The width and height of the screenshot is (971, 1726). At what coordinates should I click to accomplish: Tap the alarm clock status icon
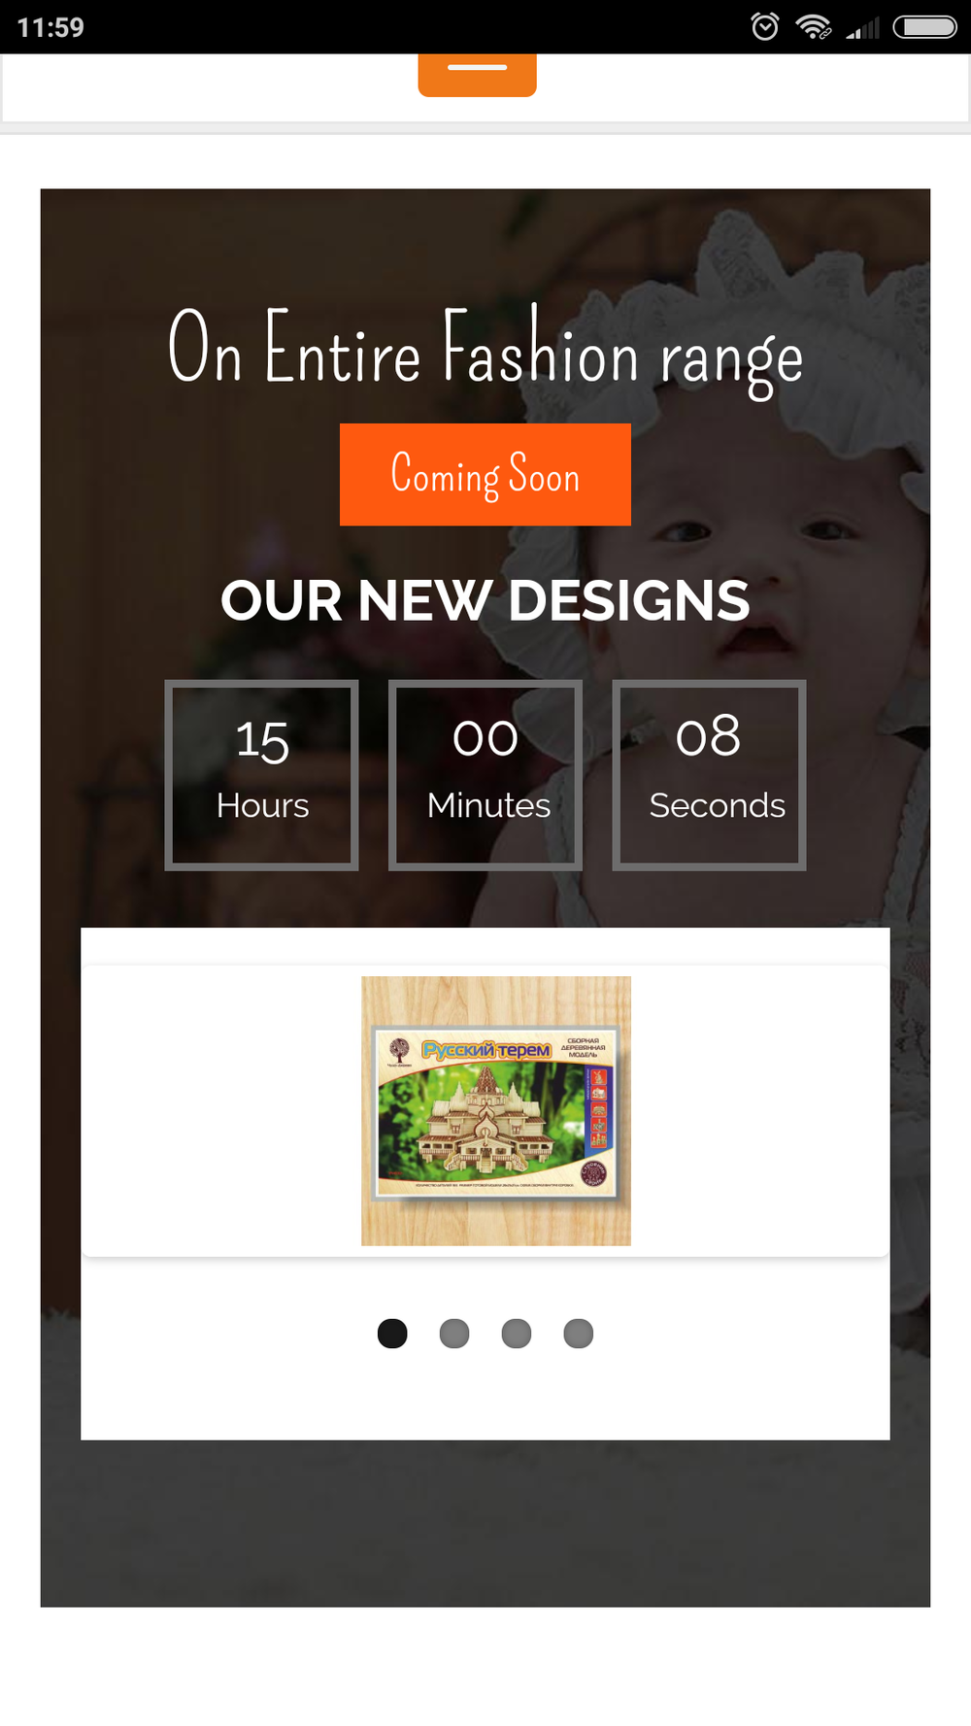(x=765, y=26)
